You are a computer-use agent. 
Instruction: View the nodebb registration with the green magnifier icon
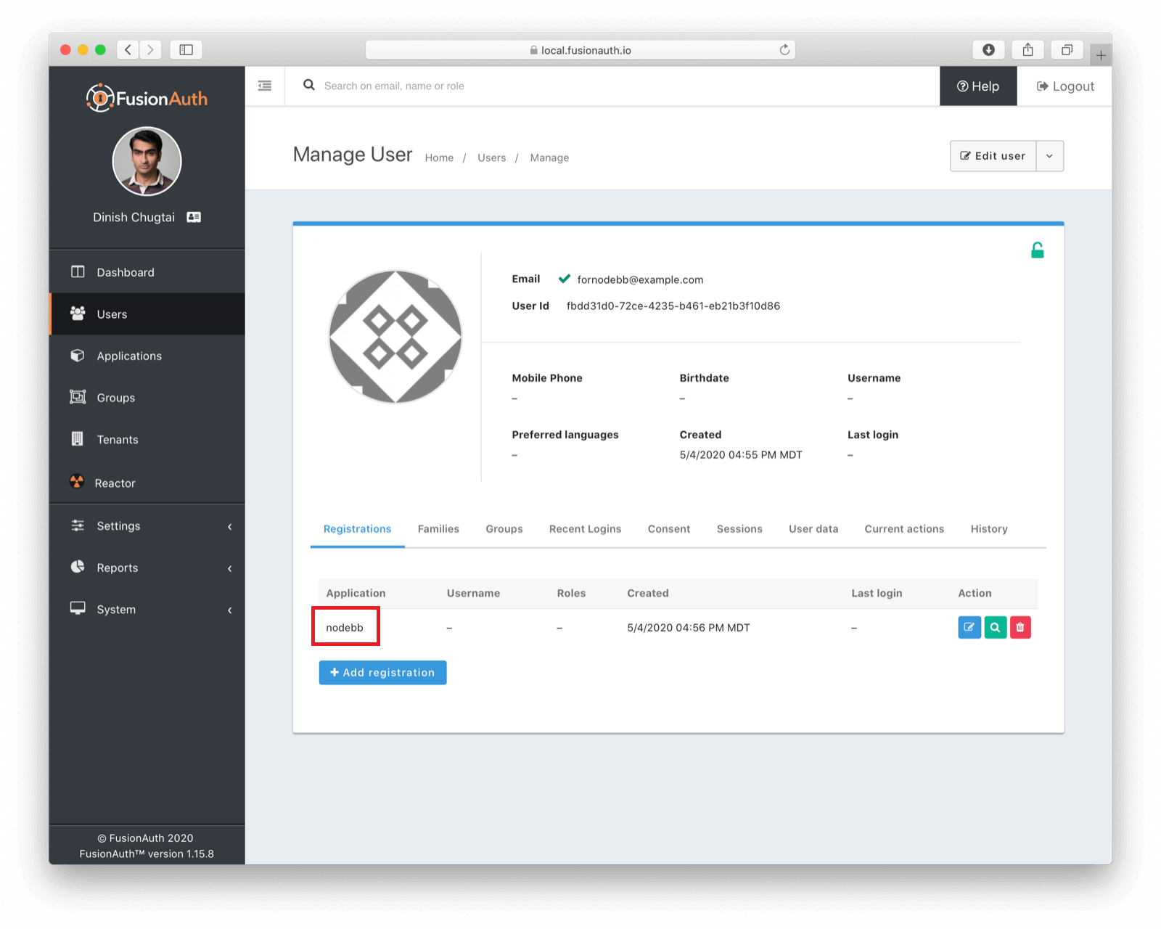click(x=996, y=627)
